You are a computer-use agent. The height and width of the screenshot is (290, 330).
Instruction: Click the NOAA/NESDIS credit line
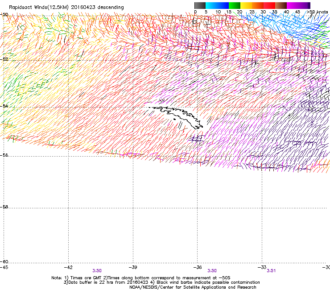pyautogui.click(x=193, y=287)
